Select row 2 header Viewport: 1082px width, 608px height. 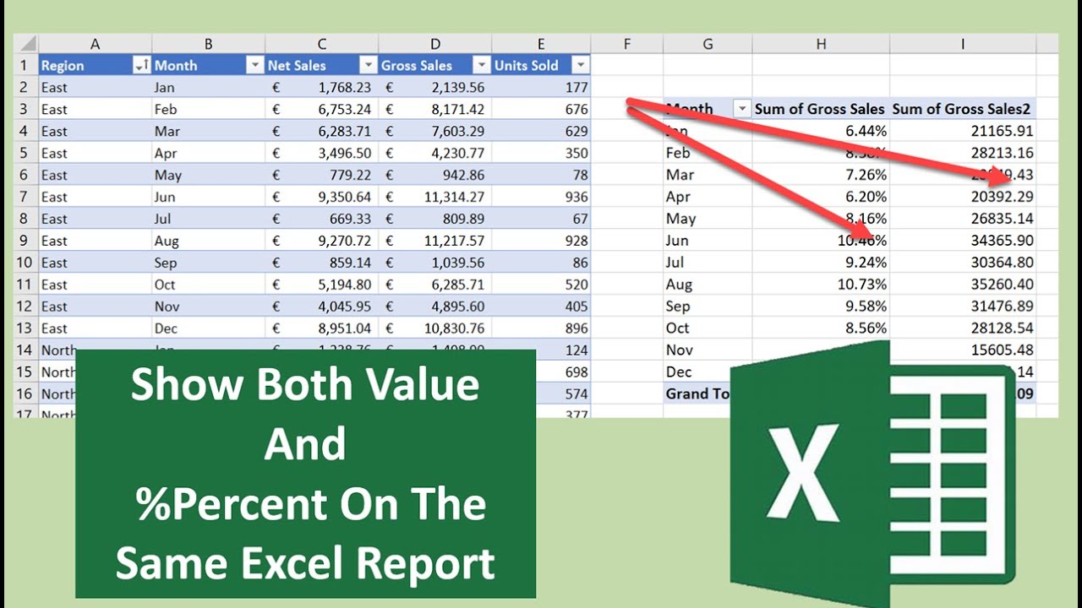coord(25,87)
